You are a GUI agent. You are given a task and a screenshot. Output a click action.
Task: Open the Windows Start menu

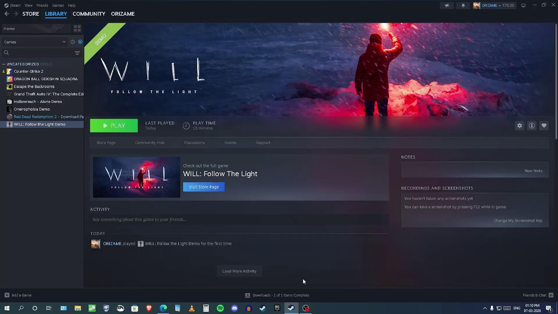point(7,308)
